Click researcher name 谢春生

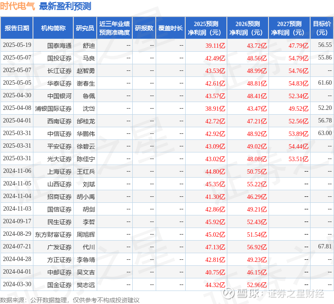tap(86, 83)
